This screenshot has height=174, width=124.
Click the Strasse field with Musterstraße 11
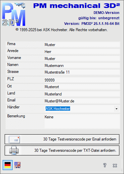point(82,72)
